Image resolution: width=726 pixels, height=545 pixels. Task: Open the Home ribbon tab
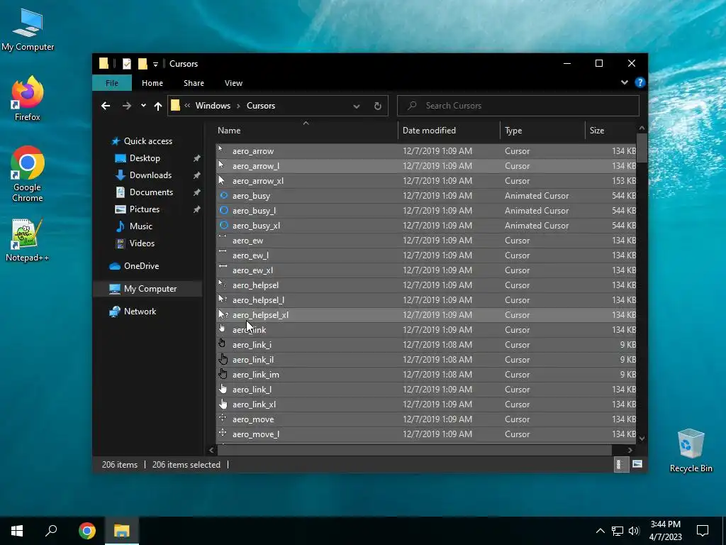tap(152, 83)
